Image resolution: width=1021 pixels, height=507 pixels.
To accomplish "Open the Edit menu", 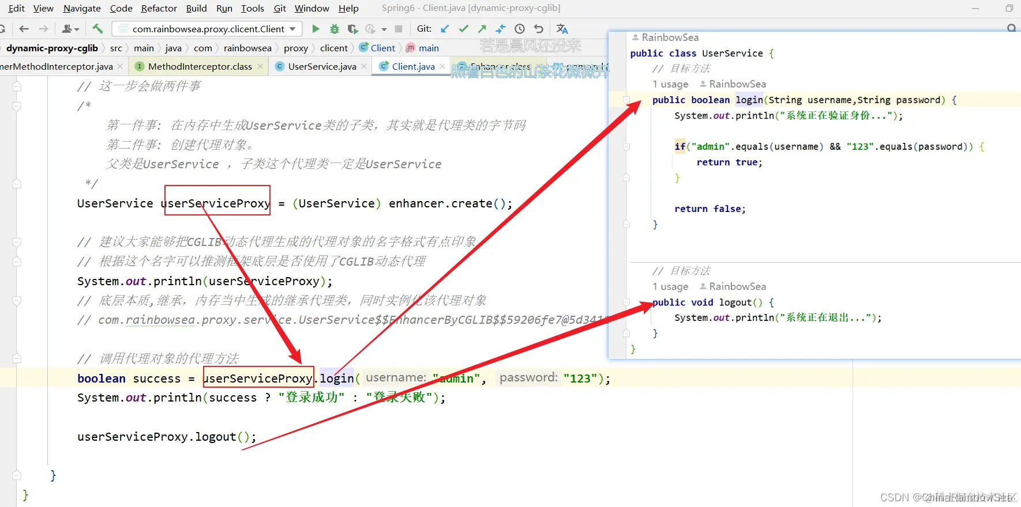I will point(17,8).
